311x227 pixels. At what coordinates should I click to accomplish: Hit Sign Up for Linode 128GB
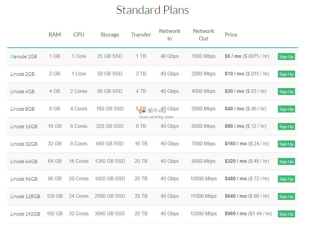[x=286, y=197]
